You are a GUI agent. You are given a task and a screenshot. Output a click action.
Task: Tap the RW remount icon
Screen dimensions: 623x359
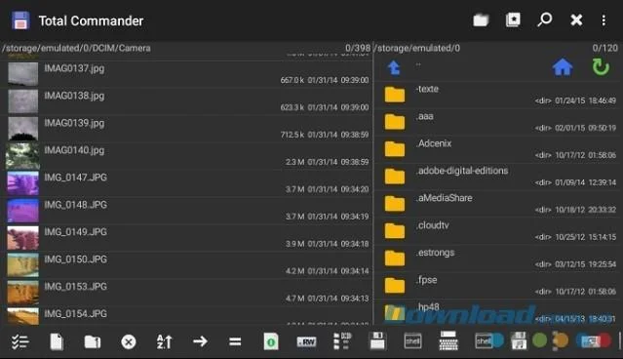(x=306, y=341)
